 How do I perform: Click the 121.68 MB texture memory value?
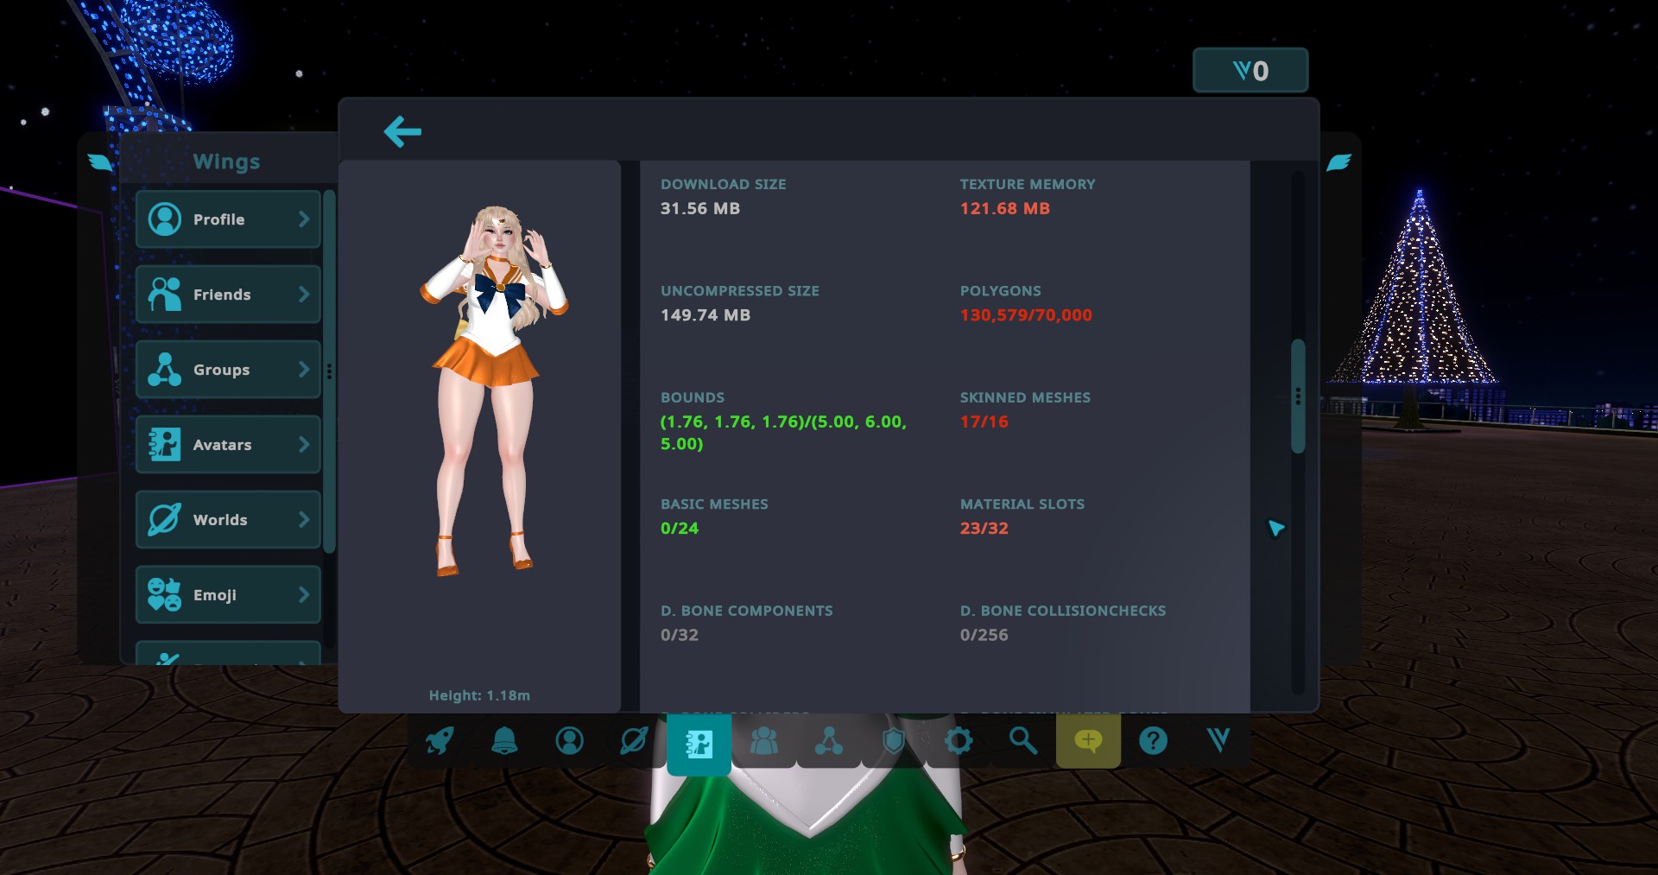1005,208
